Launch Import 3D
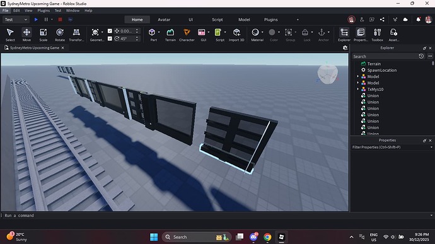The width and height of the screenshot is (435, 244). point(236,35)
